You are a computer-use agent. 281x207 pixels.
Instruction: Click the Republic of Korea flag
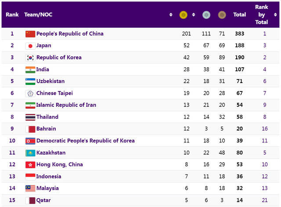pyautogui.click(x=30, y=58)
